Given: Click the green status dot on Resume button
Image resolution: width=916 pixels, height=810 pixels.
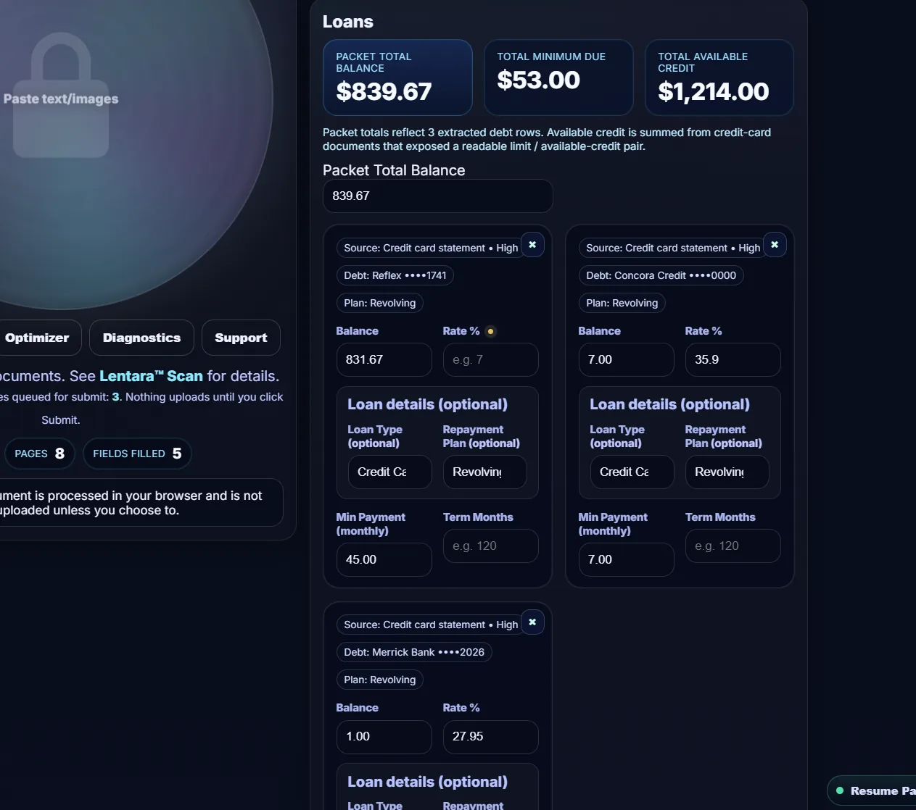Looking at the screenshot, I should [x=839, y=790].
